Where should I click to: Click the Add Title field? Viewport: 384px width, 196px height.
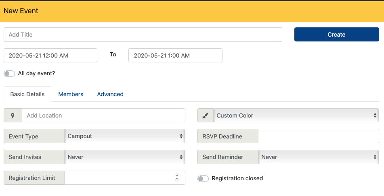click(x=143, y=35)
